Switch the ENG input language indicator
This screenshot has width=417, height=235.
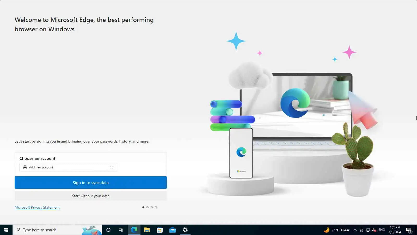pyautogui.click(x=382, y=230)
